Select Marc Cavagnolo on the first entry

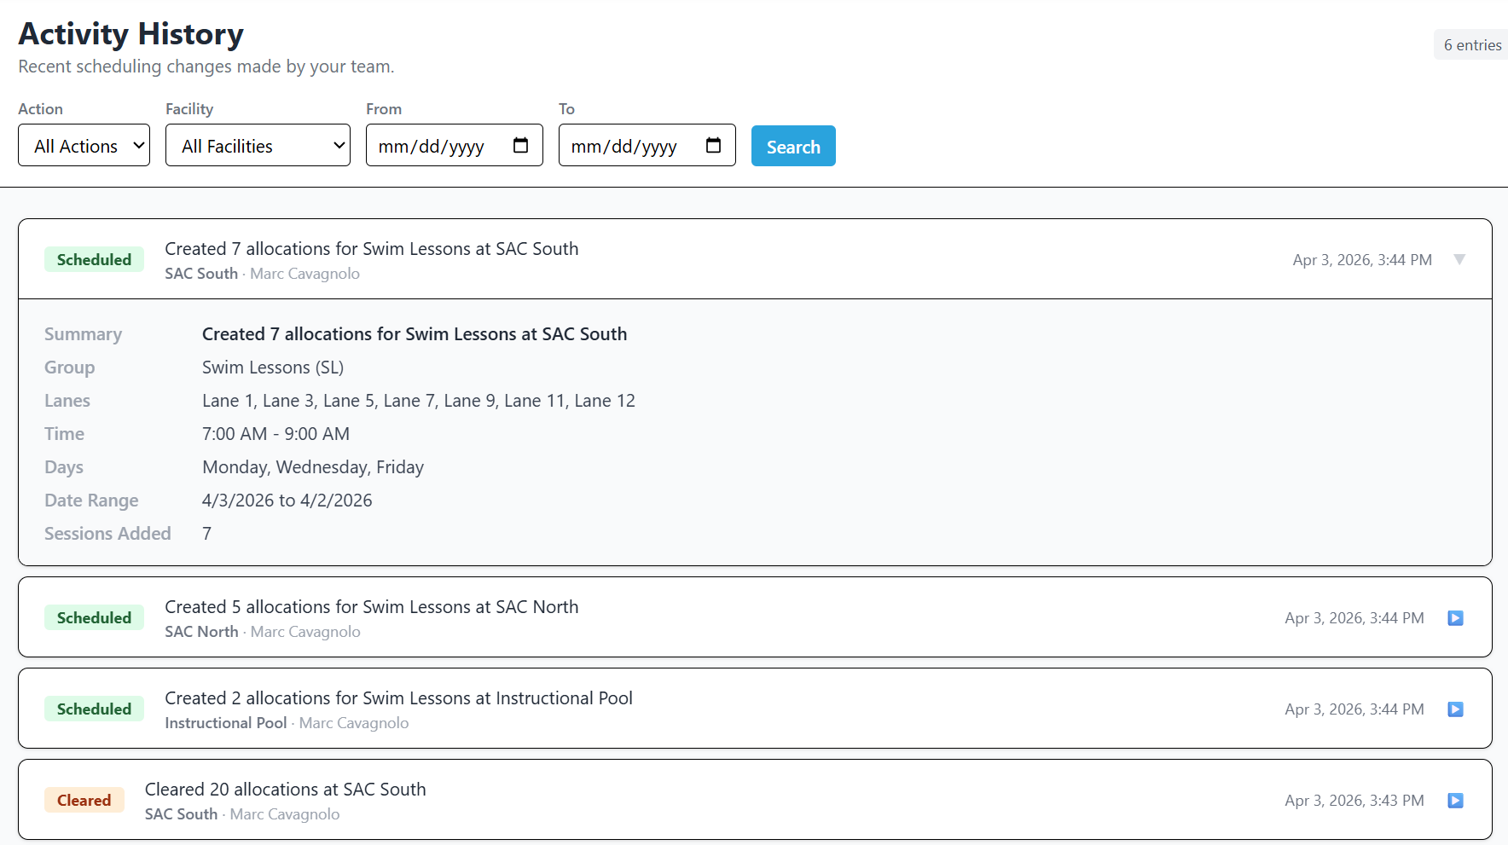304,273
